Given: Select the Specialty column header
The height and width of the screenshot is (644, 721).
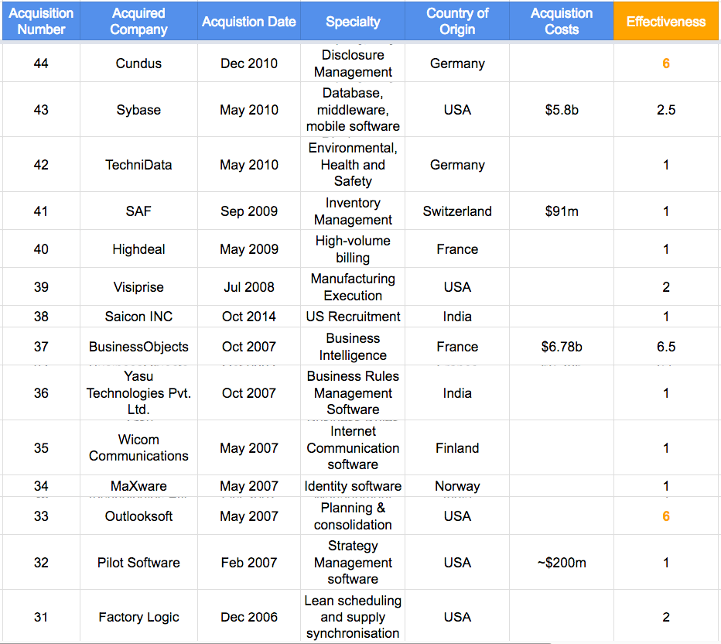Looking at the screenshot, I should click(x=353, y=21).
